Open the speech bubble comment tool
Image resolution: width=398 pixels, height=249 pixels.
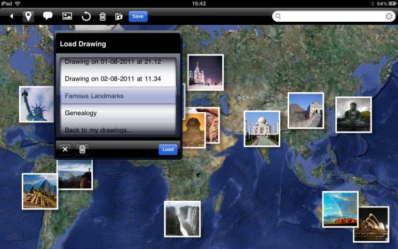[x=48, y=16]
